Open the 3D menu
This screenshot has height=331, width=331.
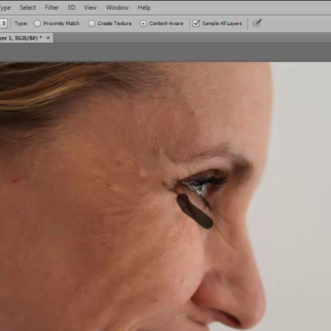tap(71, 7)
